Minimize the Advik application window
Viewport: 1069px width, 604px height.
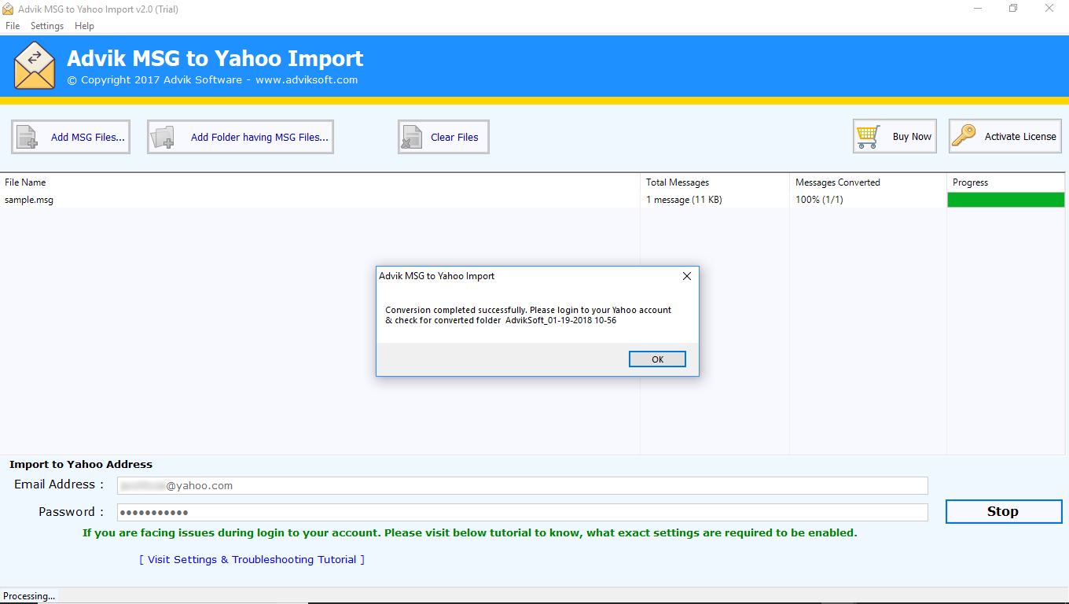tap(978, 9)
